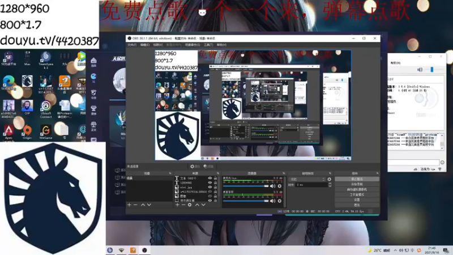Open the OIP image file on desktop
The height and width of the screenshot is (255, 453).
click(x=27, y=107)
